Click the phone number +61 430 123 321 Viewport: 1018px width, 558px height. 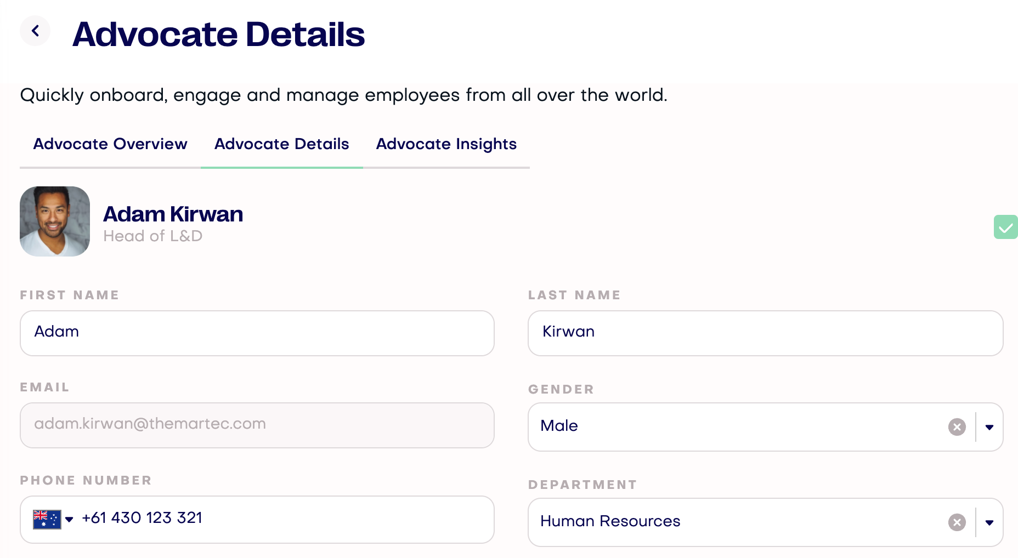[142, 518]
